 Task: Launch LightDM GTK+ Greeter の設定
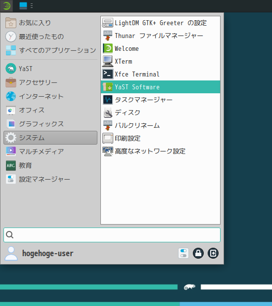(161, 23)
